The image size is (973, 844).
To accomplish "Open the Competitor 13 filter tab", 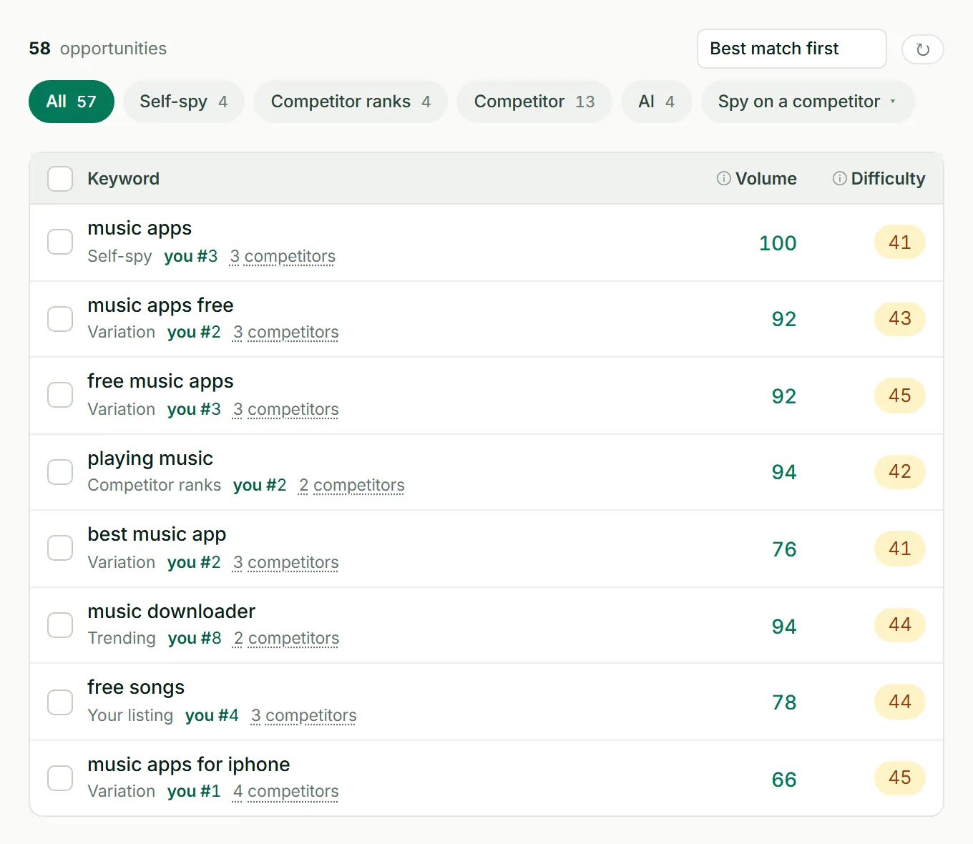I will [534, 102].
